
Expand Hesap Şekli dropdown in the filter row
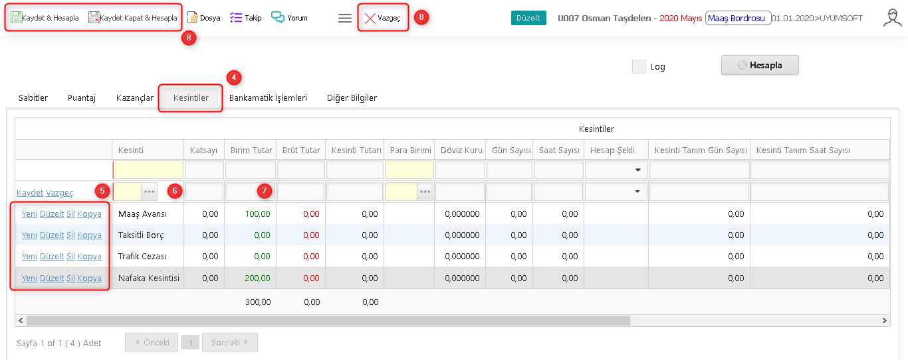[637, 170]
